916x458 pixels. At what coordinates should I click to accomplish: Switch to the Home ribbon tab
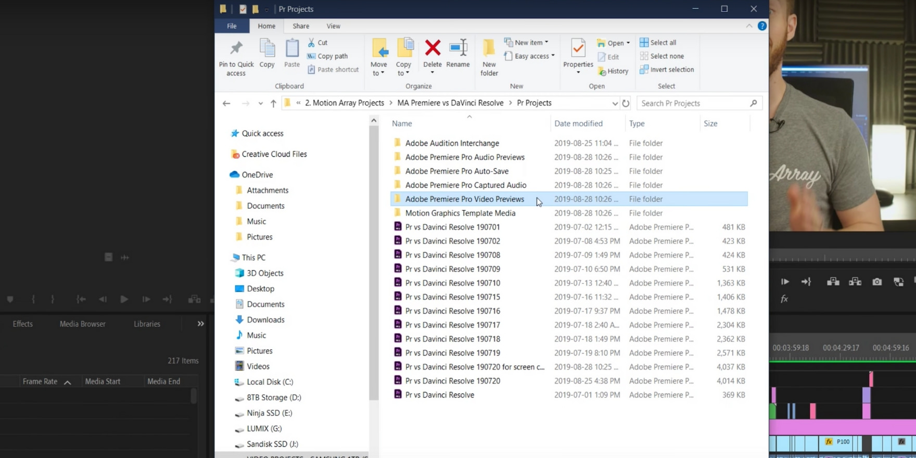coord(266,26)
